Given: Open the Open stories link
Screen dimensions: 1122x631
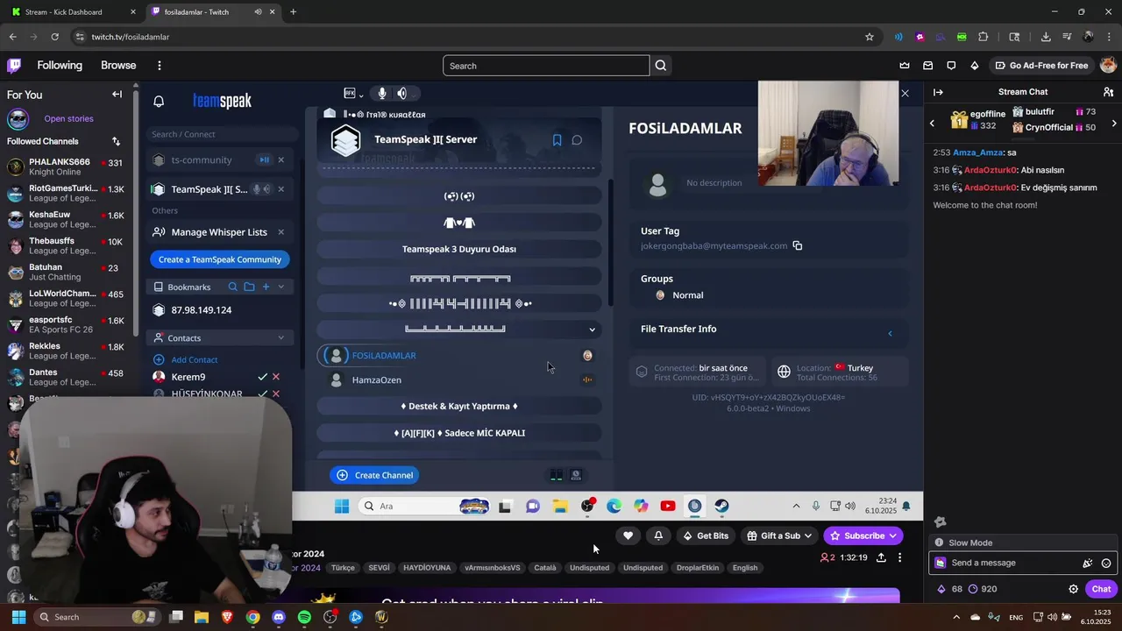Looking at the screenshot, I should (x=68, y=119).
